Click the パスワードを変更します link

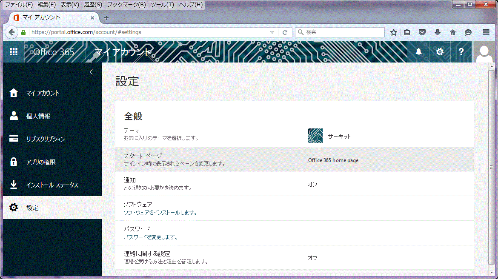point(151,237)
